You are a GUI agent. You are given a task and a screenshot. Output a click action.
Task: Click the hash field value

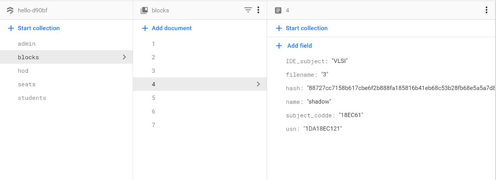coord(400,88)
